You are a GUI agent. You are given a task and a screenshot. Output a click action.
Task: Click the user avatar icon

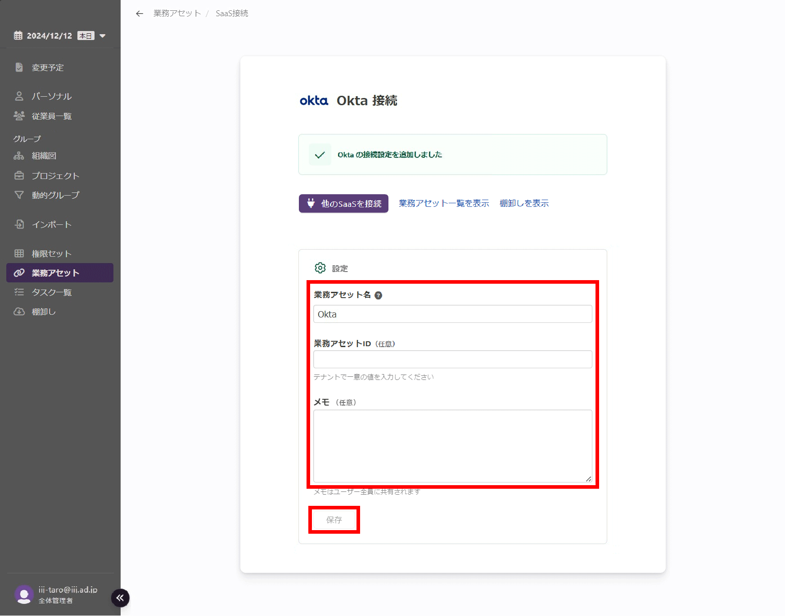pyautogui.click(x=24, y=594)
